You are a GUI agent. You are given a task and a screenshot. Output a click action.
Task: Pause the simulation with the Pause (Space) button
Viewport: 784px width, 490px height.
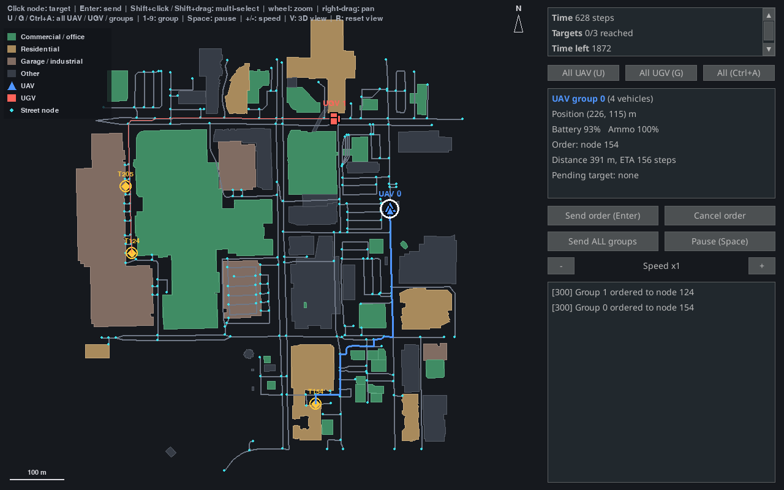(x=720, y=241)
